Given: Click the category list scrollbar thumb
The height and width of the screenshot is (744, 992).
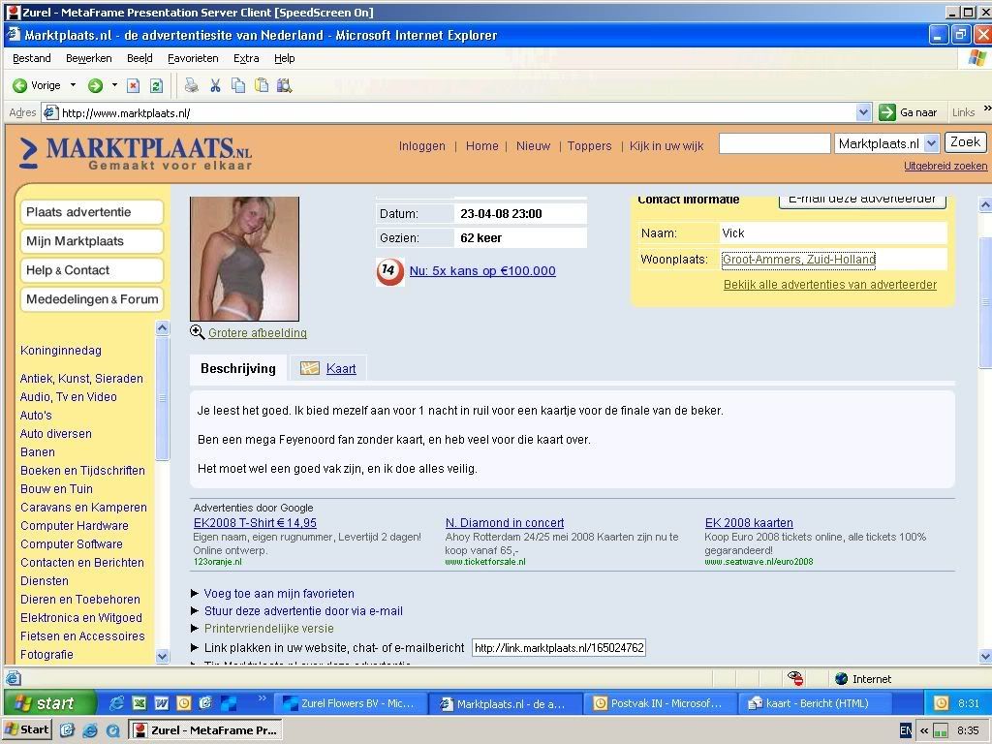Looking at the screenshot, I should tap(163, 398).
